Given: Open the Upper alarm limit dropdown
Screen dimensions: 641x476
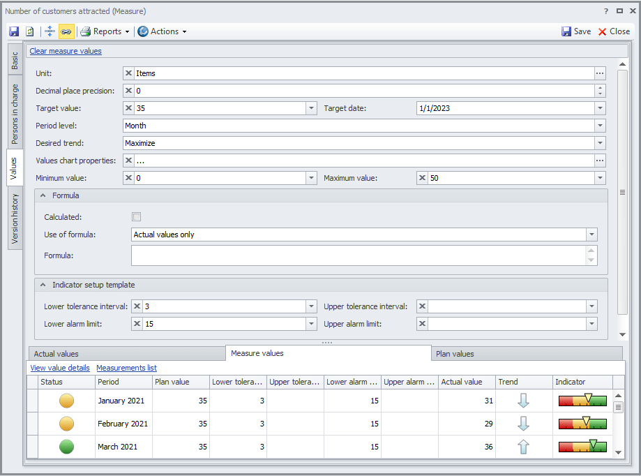Looking at the screenshot, I should [x=591, y=324].
